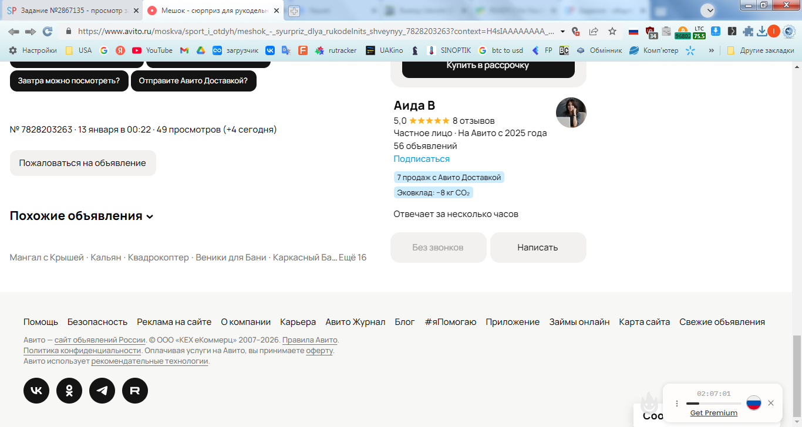Image resolution: width=802 pixels, height=427 pixels.
Task: Open the VK social icon in the footer
Action: click(36, 391)
